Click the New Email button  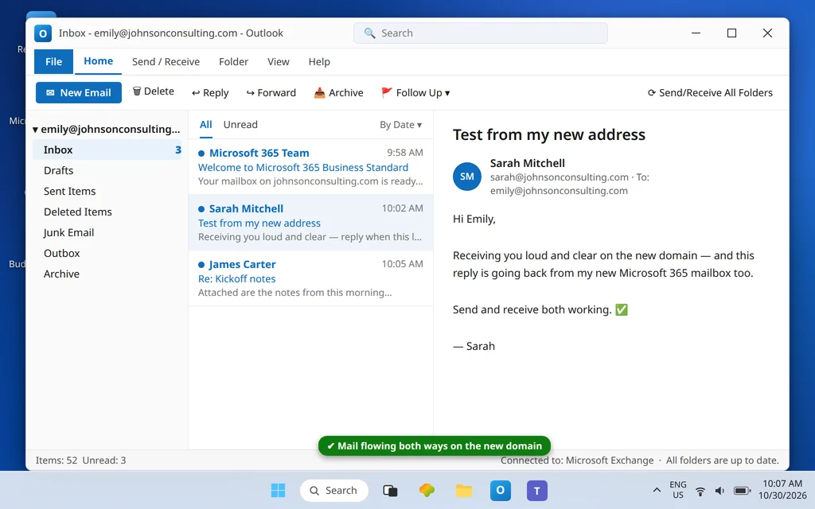[x=79, y=92]
